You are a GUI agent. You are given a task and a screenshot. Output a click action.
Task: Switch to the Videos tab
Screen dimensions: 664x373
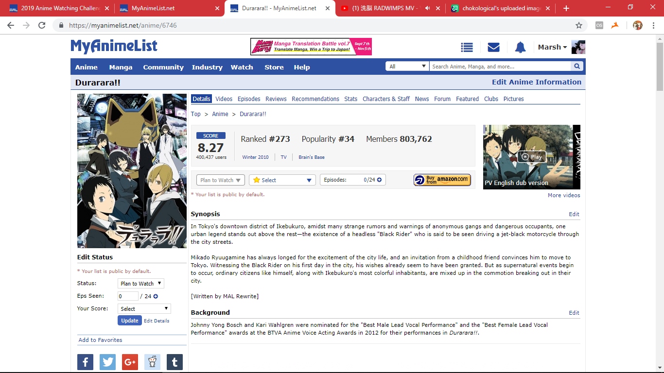(x=224, y=99)
